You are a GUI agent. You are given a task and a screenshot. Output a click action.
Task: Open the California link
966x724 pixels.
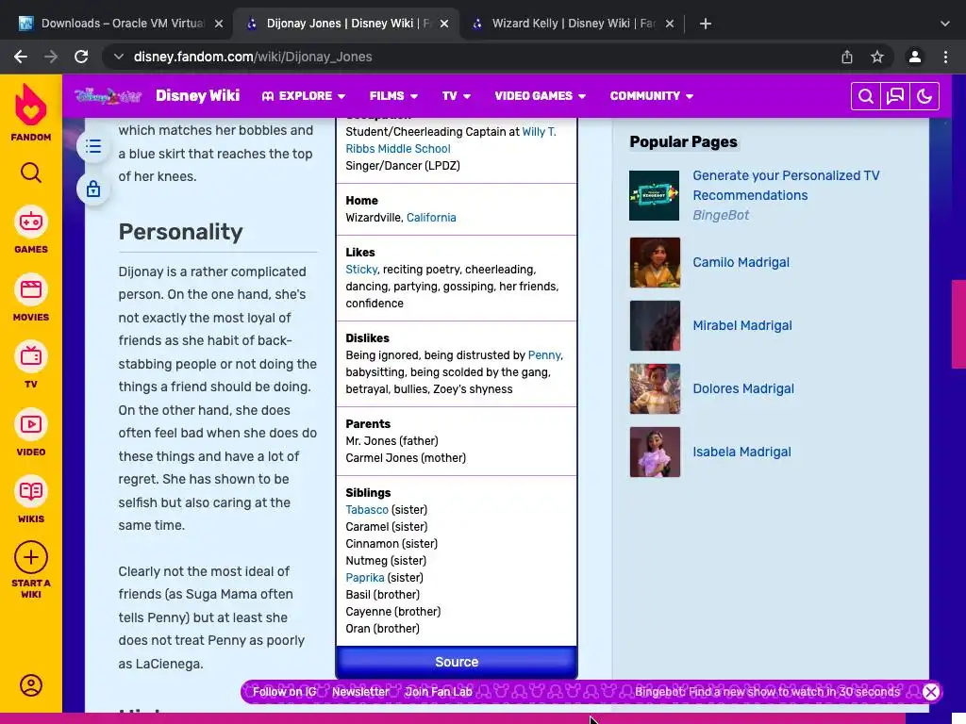coord(431,218)
